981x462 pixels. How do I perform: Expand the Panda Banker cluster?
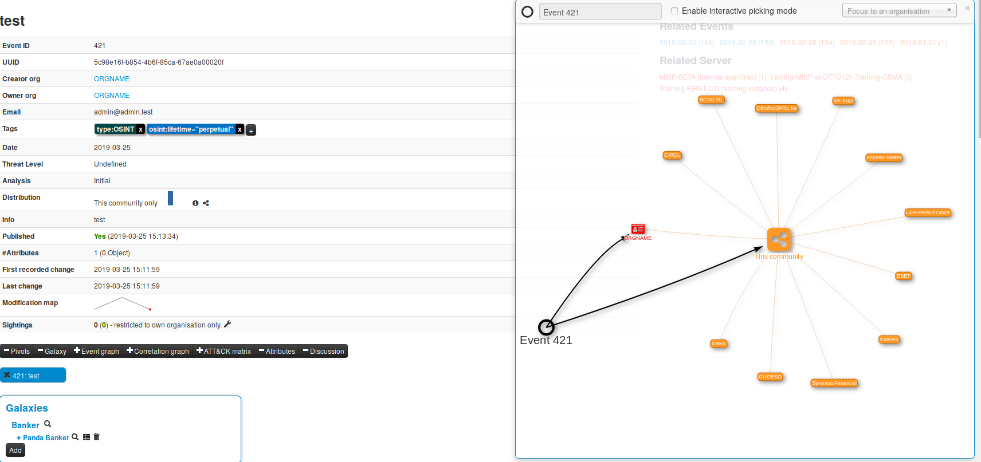click(x=19, y=438)
